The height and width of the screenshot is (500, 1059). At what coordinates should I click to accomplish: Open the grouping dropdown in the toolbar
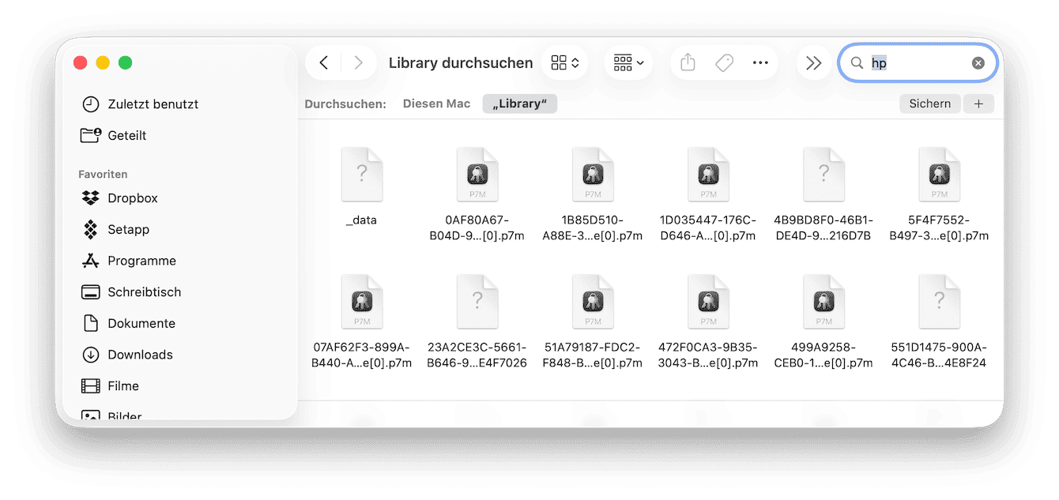pos(627,62)
